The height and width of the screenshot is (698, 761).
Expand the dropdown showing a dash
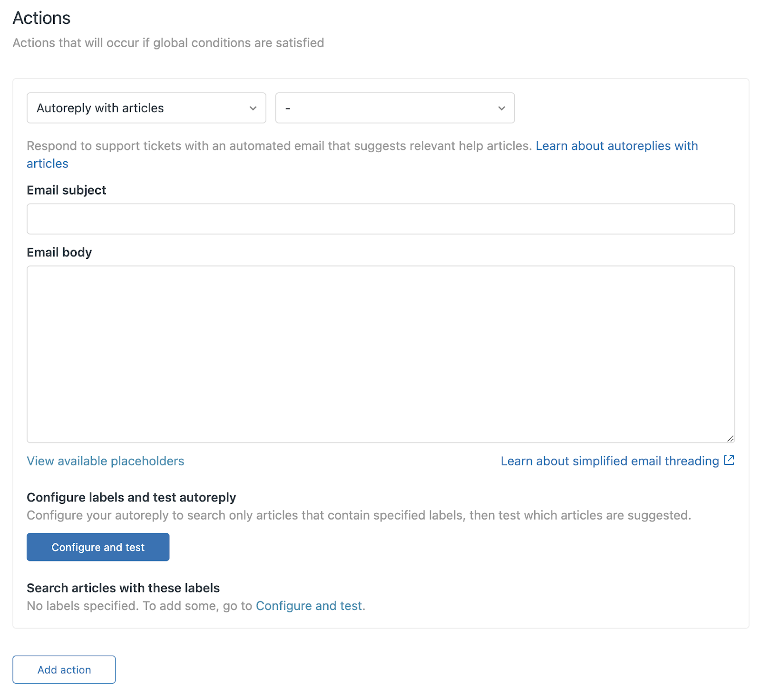[395, 108]
